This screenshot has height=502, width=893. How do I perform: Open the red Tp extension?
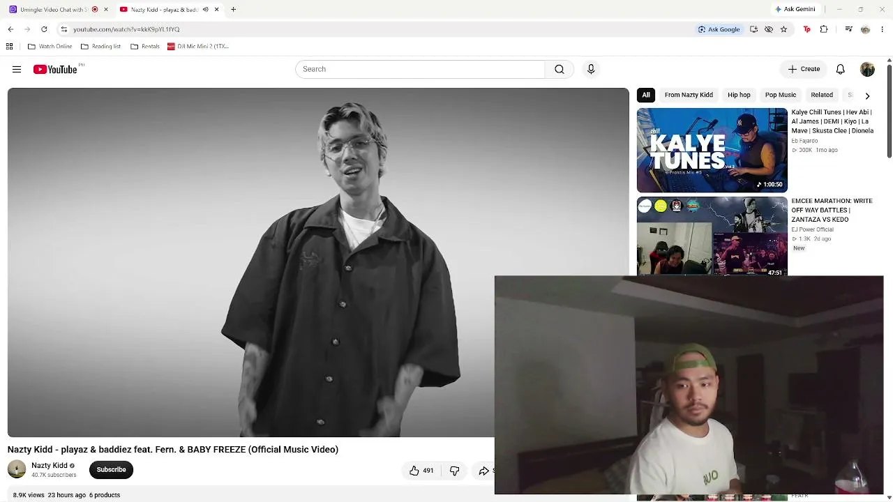807,29
